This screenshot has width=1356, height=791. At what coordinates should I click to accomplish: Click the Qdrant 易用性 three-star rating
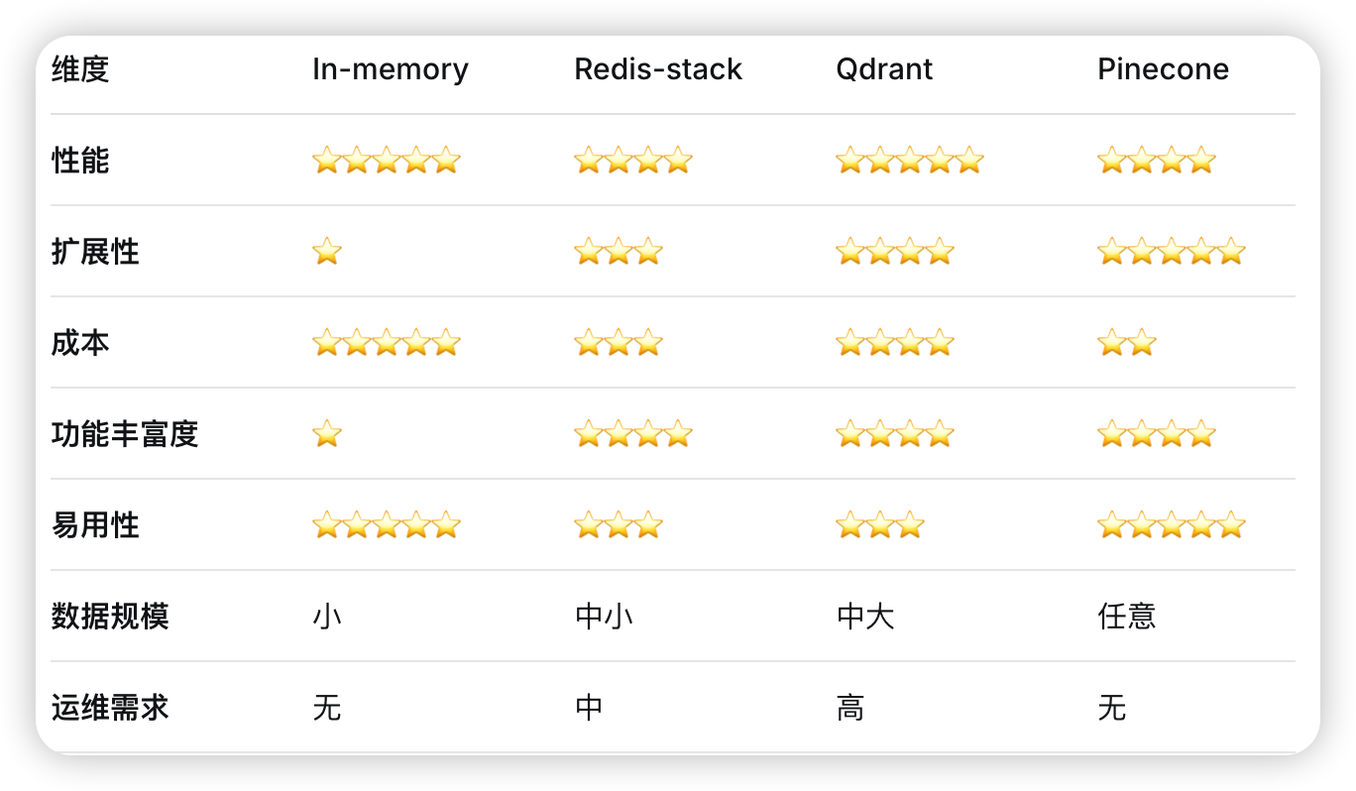tap(880, 525)
